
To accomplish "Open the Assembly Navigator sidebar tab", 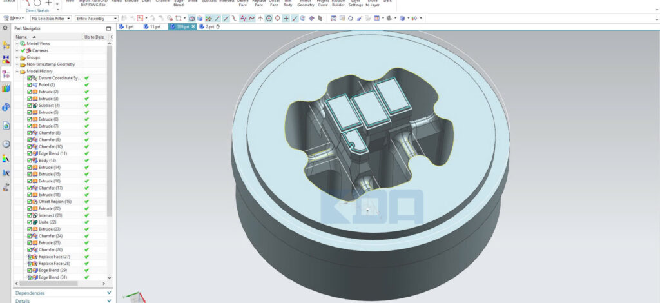I will [x=6, y=45].
